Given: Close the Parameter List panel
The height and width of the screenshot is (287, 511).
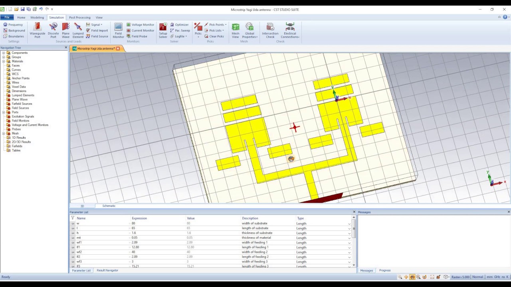Looking at the screenshot, I should tap(354, 212).
